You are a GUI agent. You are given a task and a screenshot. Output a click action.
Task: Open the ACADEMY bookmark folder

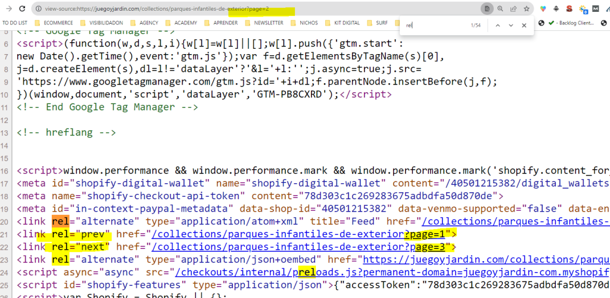182,23
